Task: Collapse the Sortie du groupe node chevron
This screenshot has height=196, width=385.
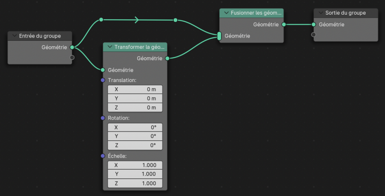Action: (320, 13)
